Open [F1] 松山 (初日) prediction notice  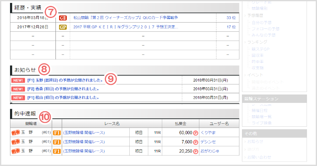tap(63, 98)
